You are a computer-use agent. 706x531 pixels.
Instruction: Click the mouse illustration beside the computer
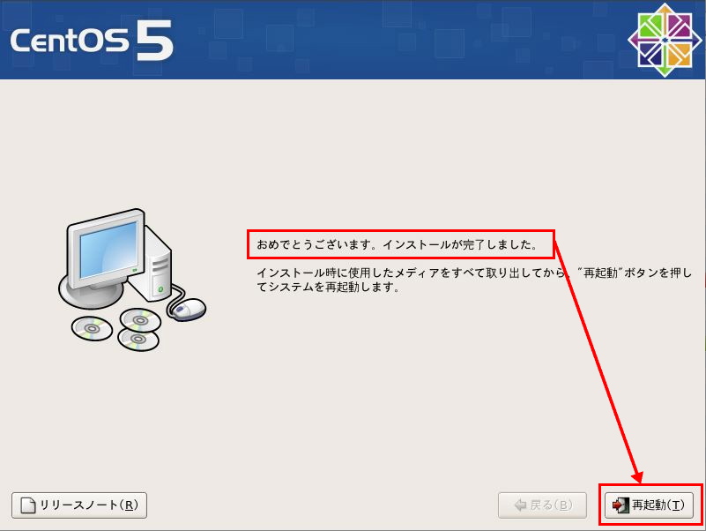(190, 310)
